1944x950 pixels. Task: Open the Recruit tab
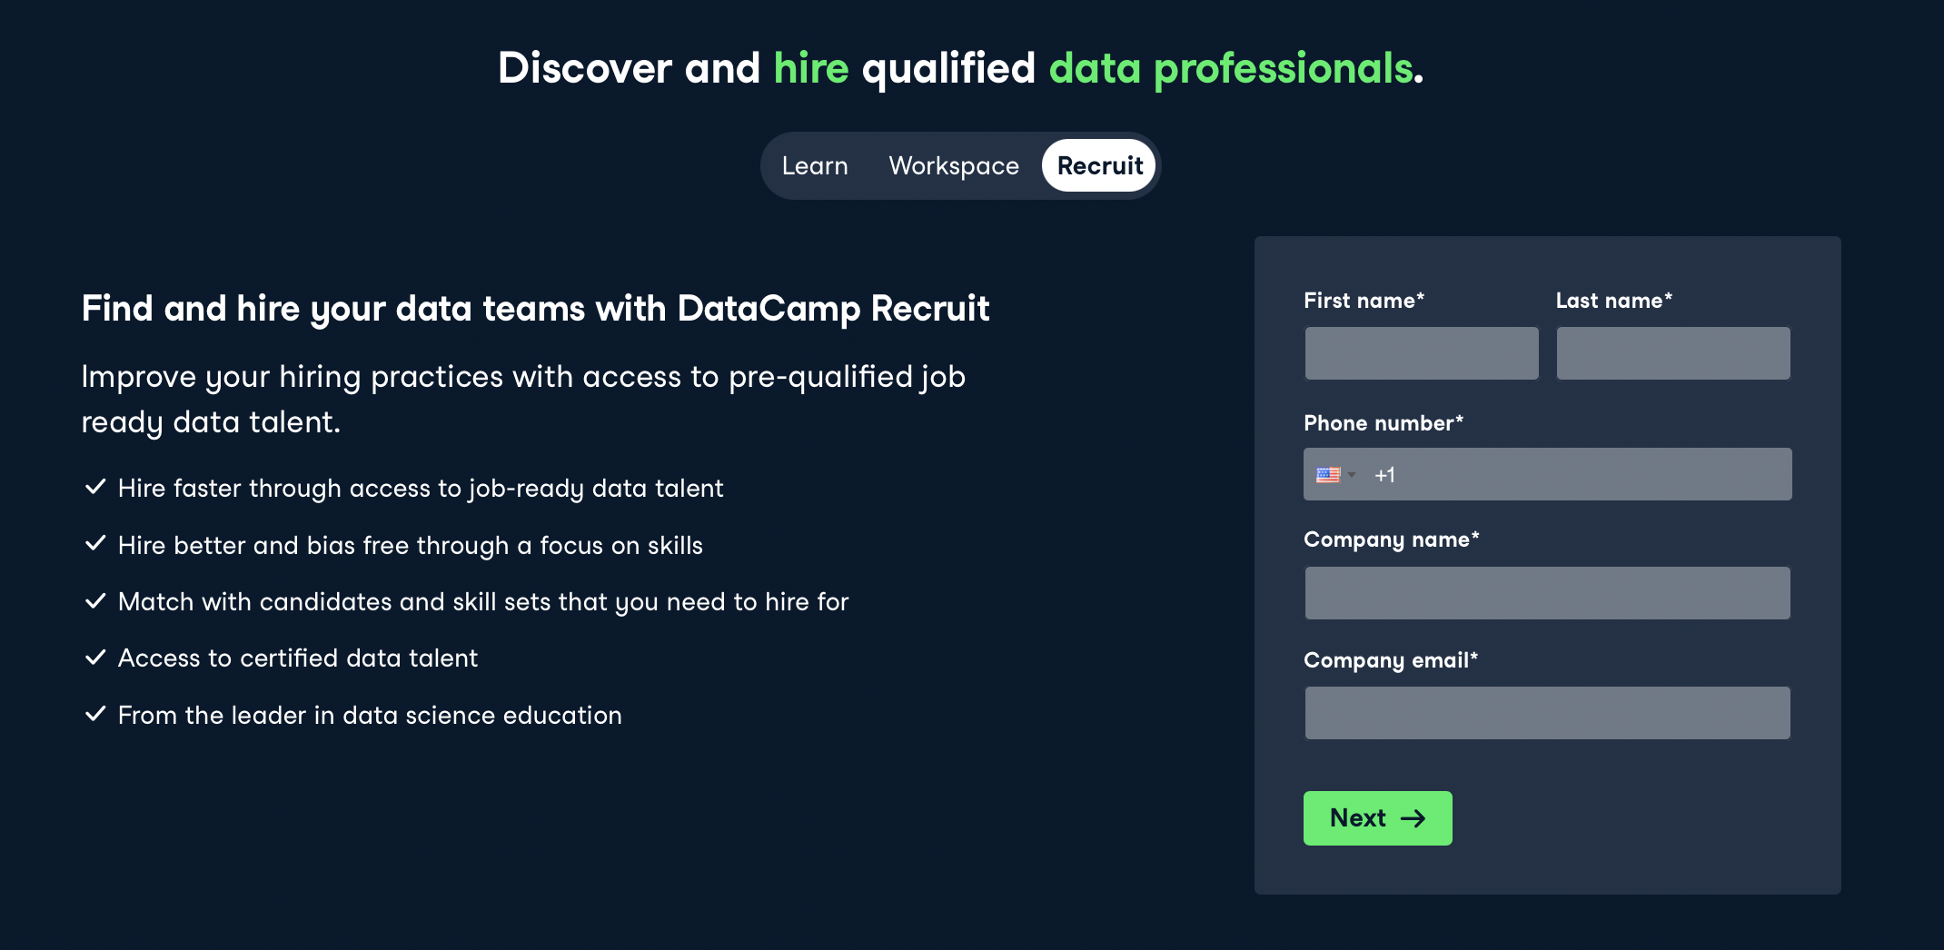pyautogui.click(x=1099, y=166)
